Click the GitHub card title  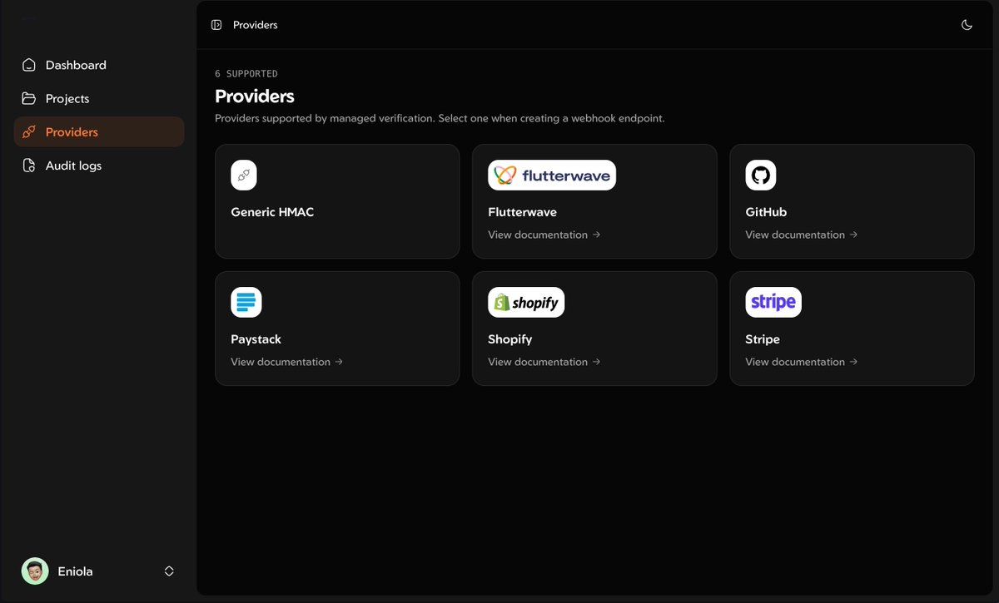tap(766, 212)
